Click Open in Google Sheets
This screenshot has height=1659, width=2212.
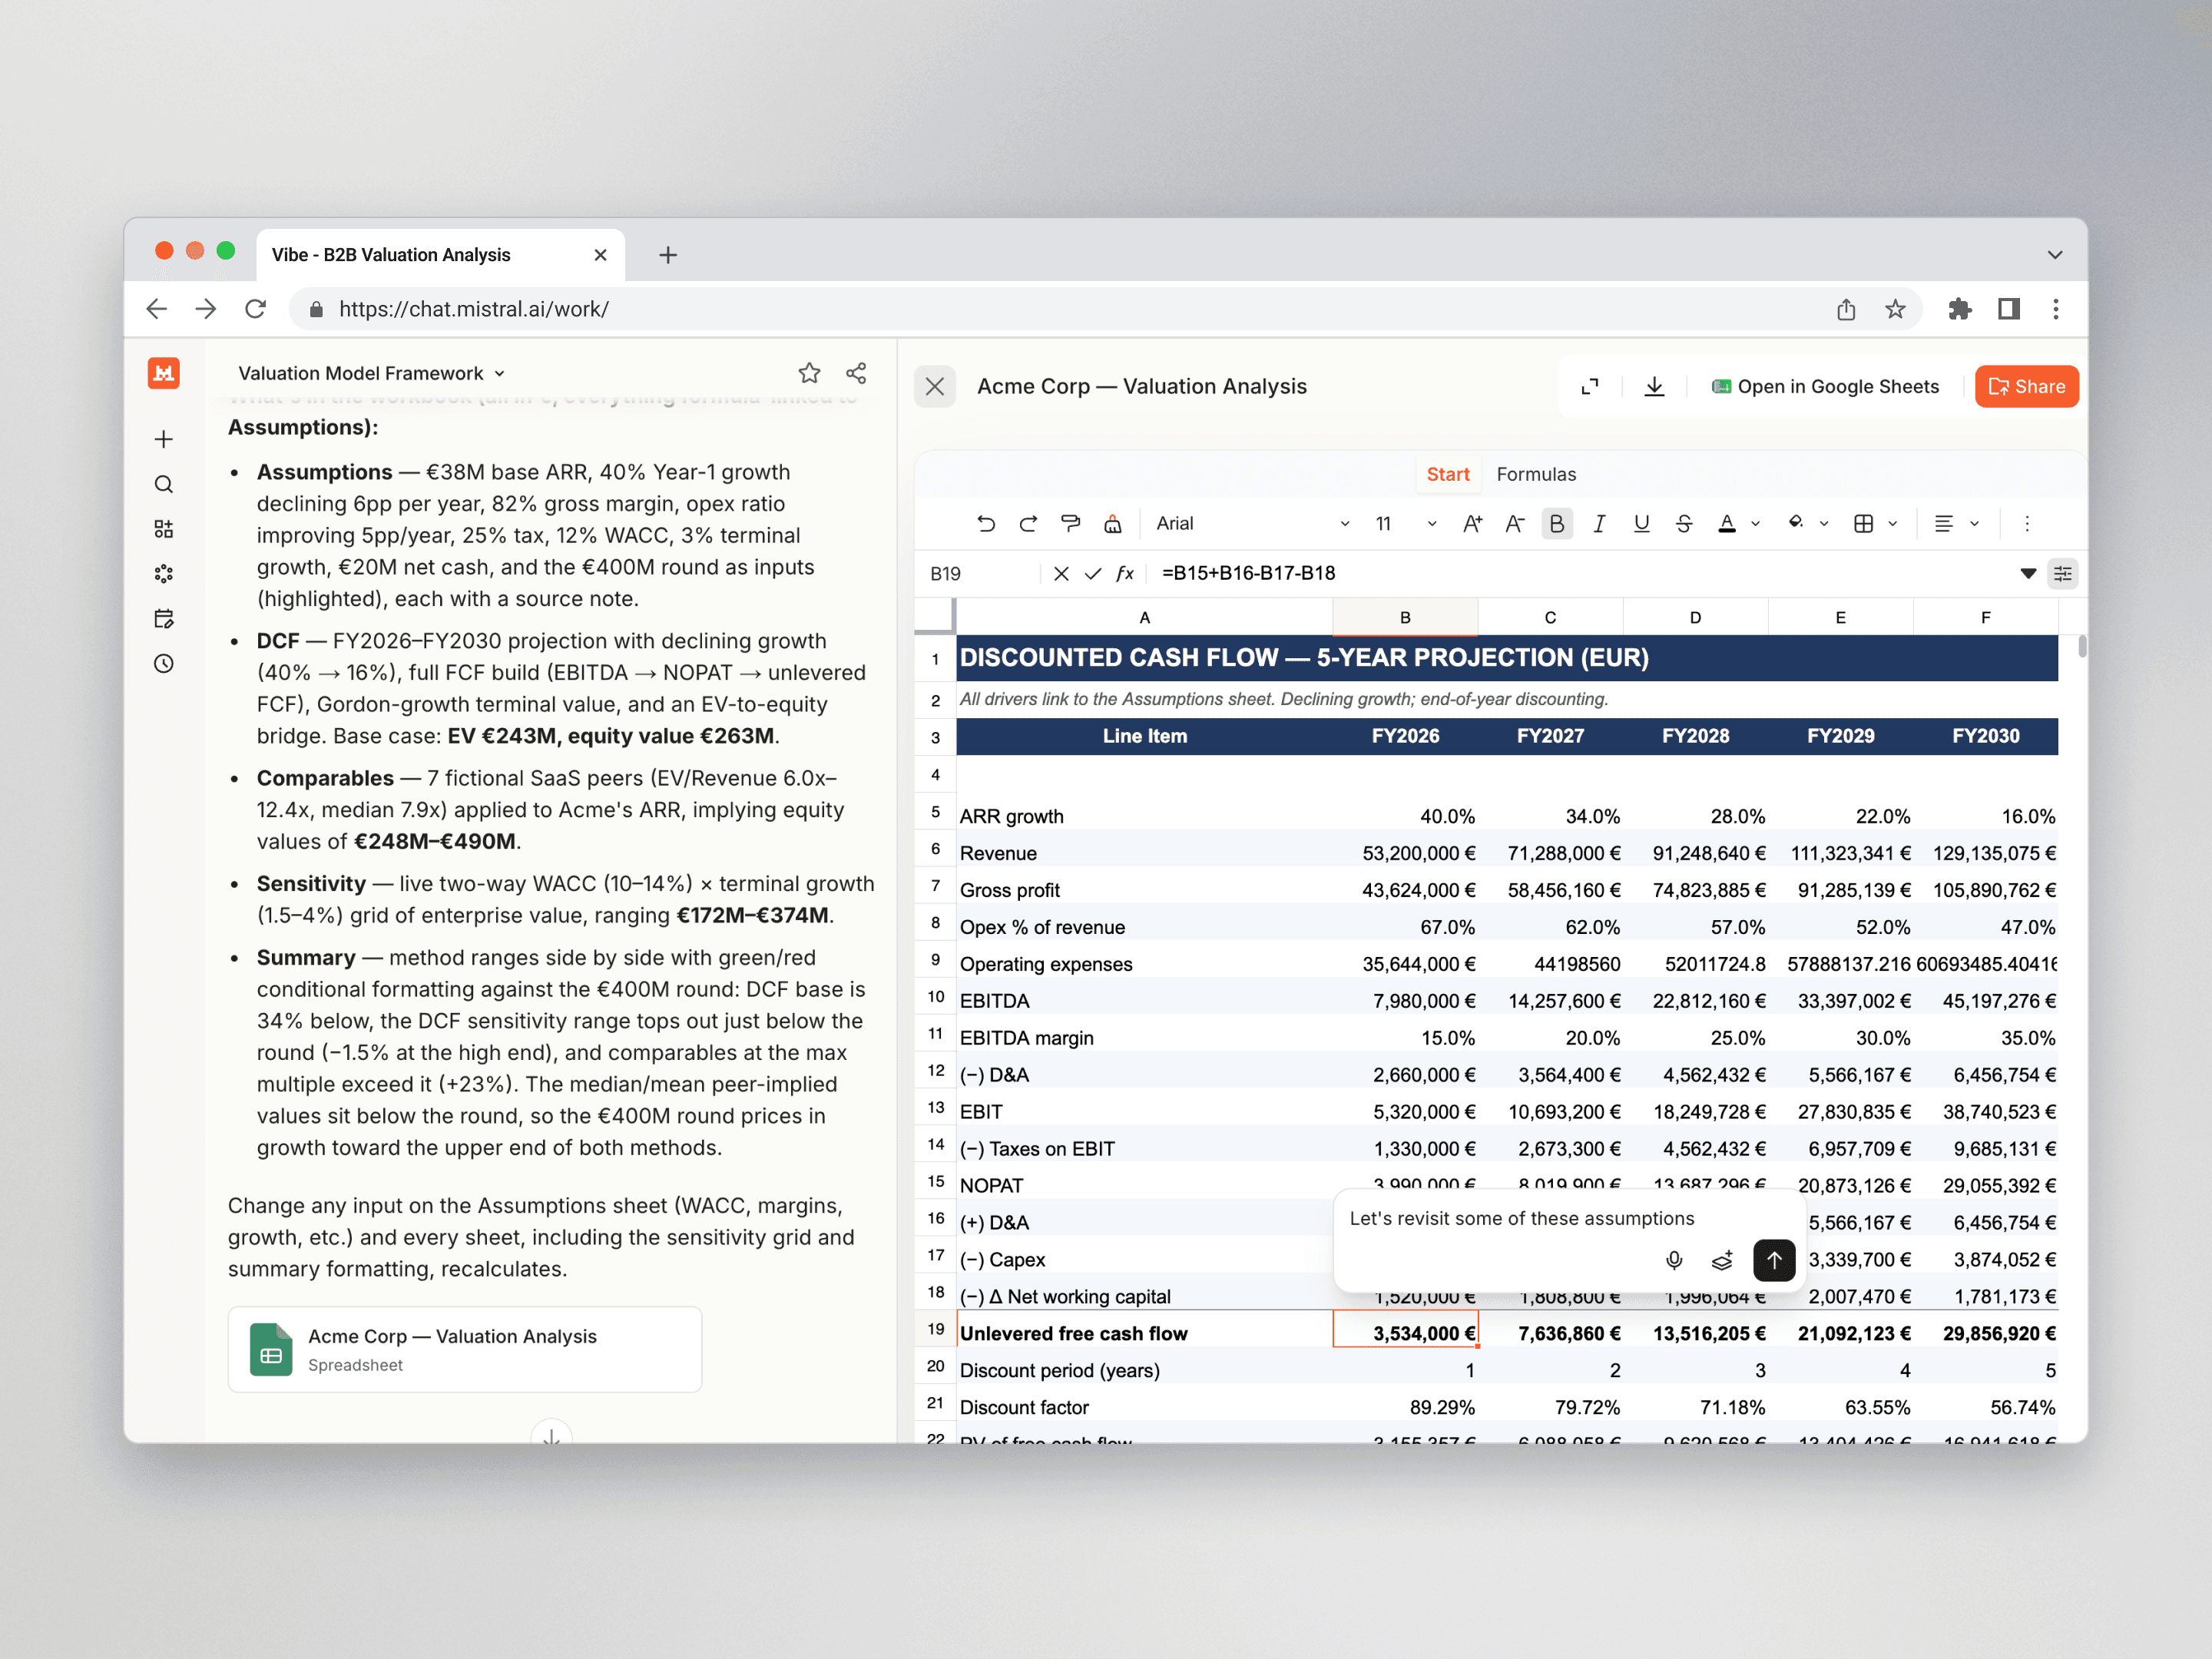tap(1825, 386)
